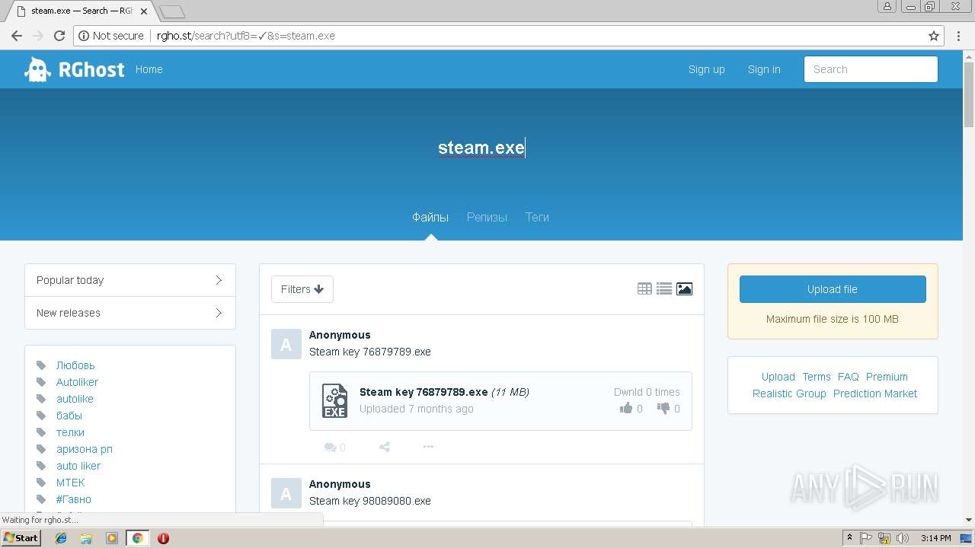Open Autoliker tag
975x548 pixels.
(x=77, y=382)
